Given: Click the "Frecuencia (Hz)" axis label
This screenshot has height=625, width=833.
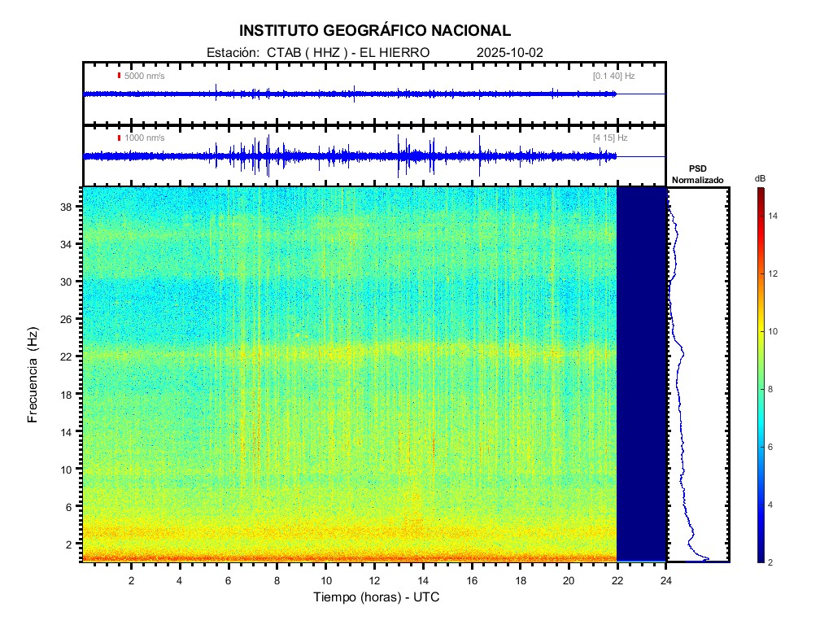Looking at the screenshot, I should (33, 374).
